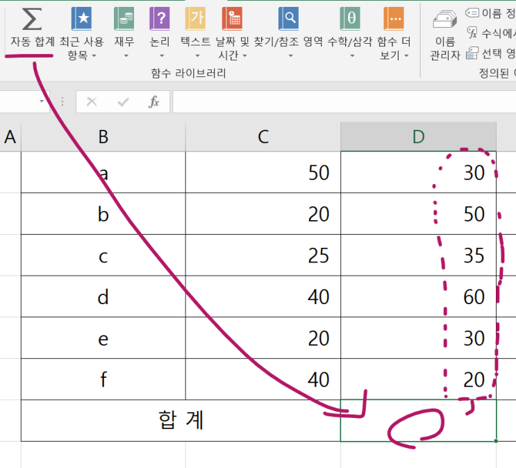
Task: Expand the 함수 더 보기 dropdown arrow
Action: click(406, 56)
